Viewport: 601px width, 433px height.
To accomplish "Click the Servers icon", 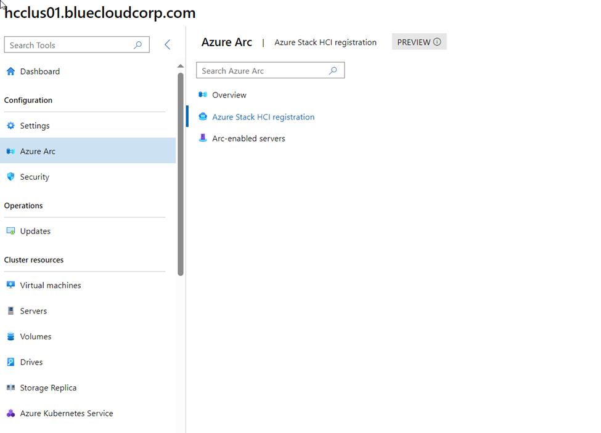I will tap(10, 310).
